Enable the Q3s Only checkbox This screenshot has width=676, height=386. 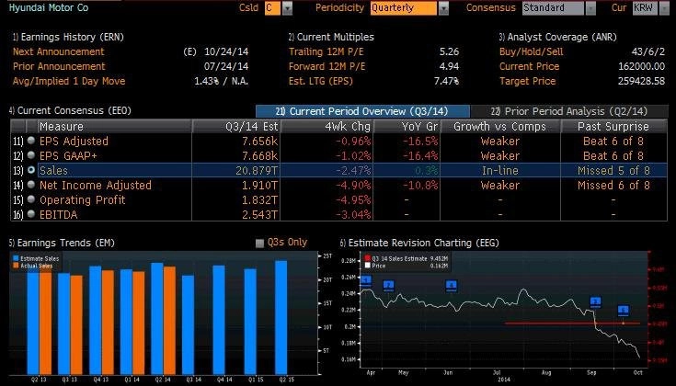(x=259, y=244)
